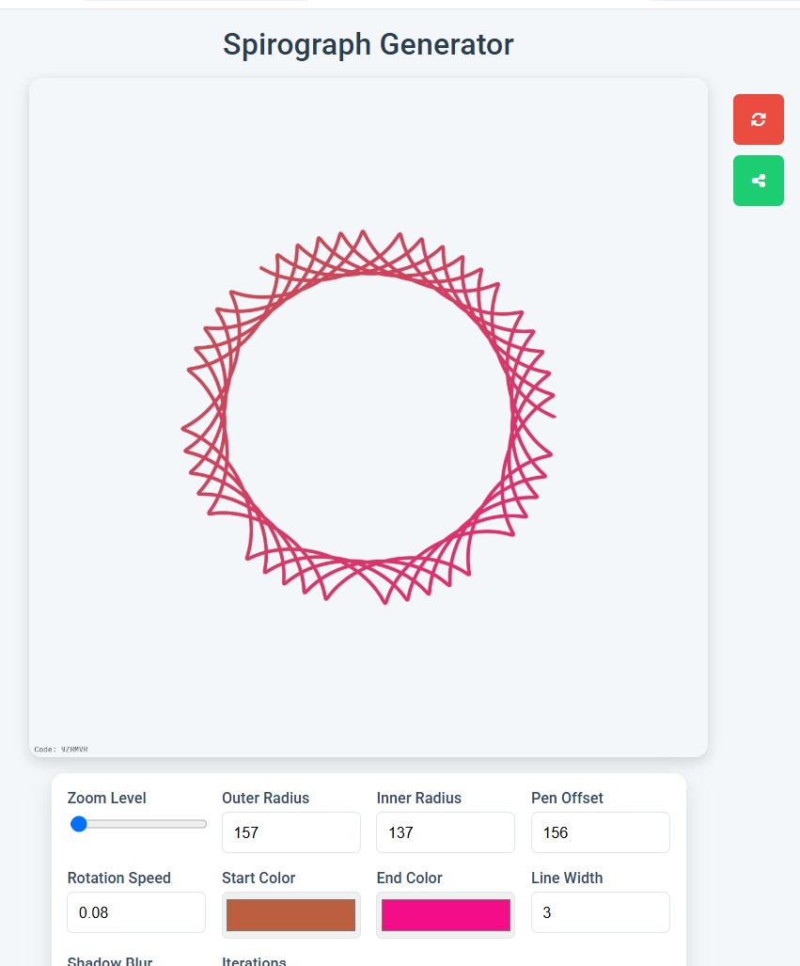Open the End Color pink swatch
800x966 pixels.
coord(445,912)
